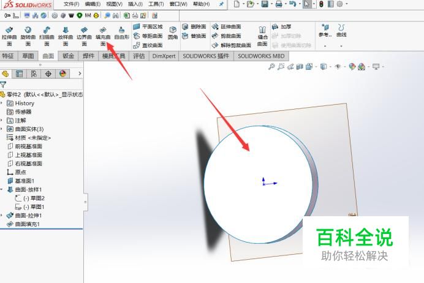Screen dimensions: 424x283
Task: Click the 等距曲面 offset surface tool
Action: [x=148, y=36]
